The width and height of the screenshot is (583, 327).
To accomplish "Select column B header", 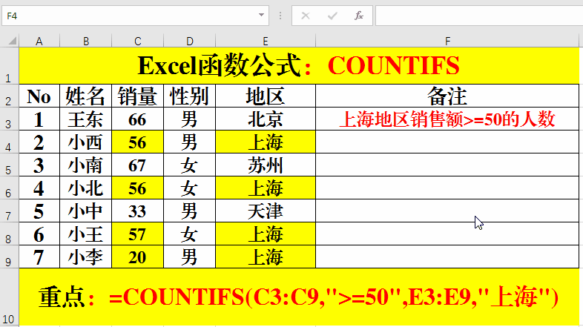I will (86, 41).
